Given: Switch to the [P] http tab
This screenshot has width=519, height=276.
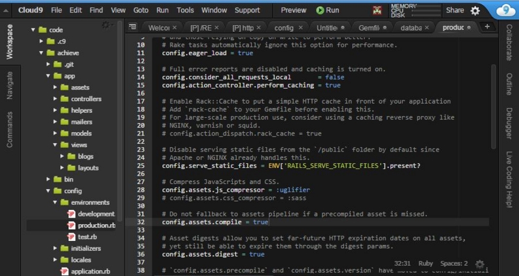Looking at the screenshot, I should coord(243,28).
